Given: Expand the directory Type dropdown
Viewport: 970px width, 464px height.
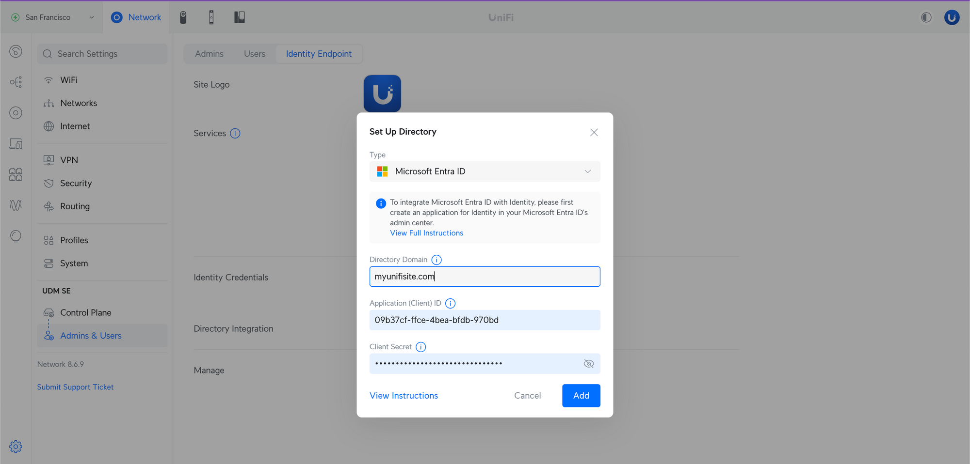Looking at the screenshot, I should click(485, 171).
